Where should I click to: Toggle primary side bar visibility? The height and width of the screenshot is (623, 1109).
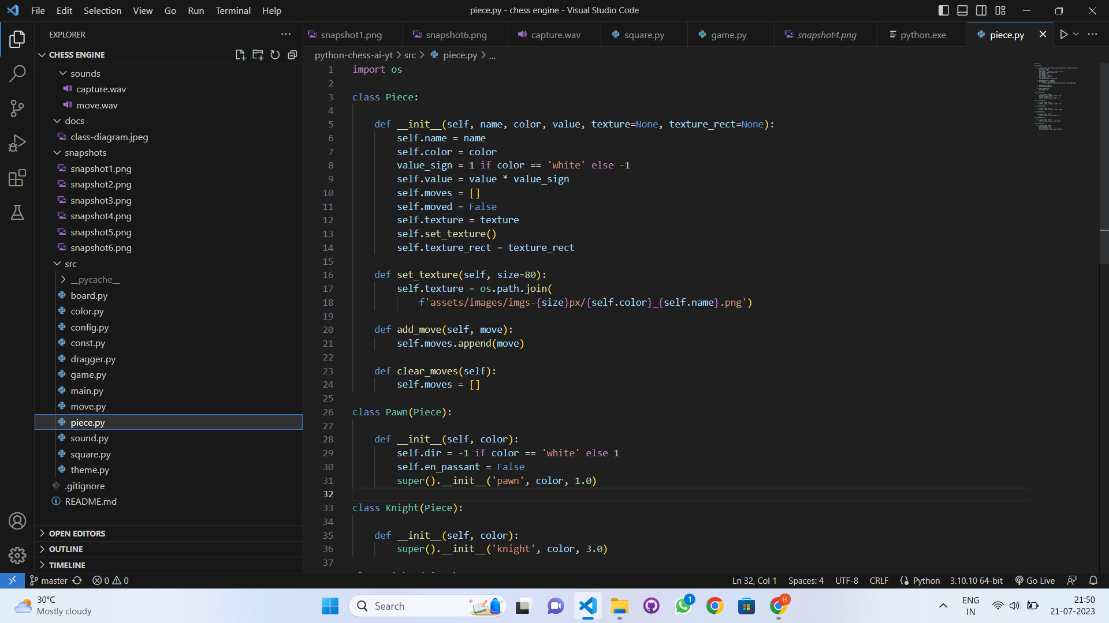943,10
